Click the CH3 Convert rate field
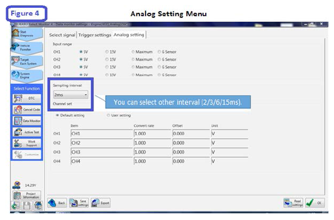 tap(152, 152)
